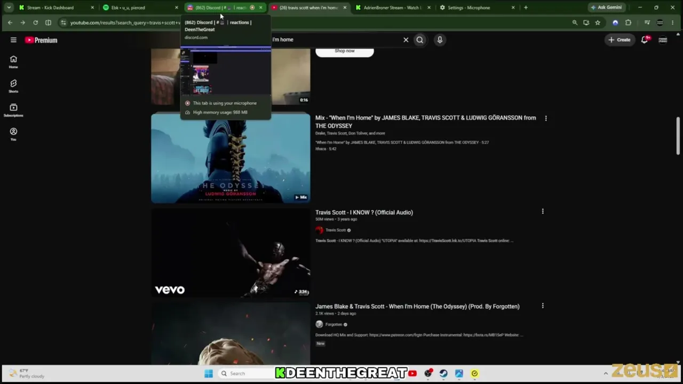683x384 pixels.
Task: Open Steam from the taskbar
Action: tap(443, 373)
